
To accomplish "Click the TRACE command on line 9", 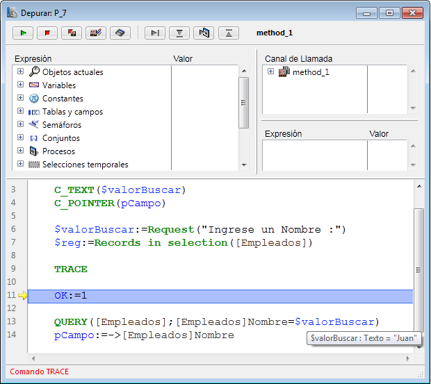I will point(71,269).
